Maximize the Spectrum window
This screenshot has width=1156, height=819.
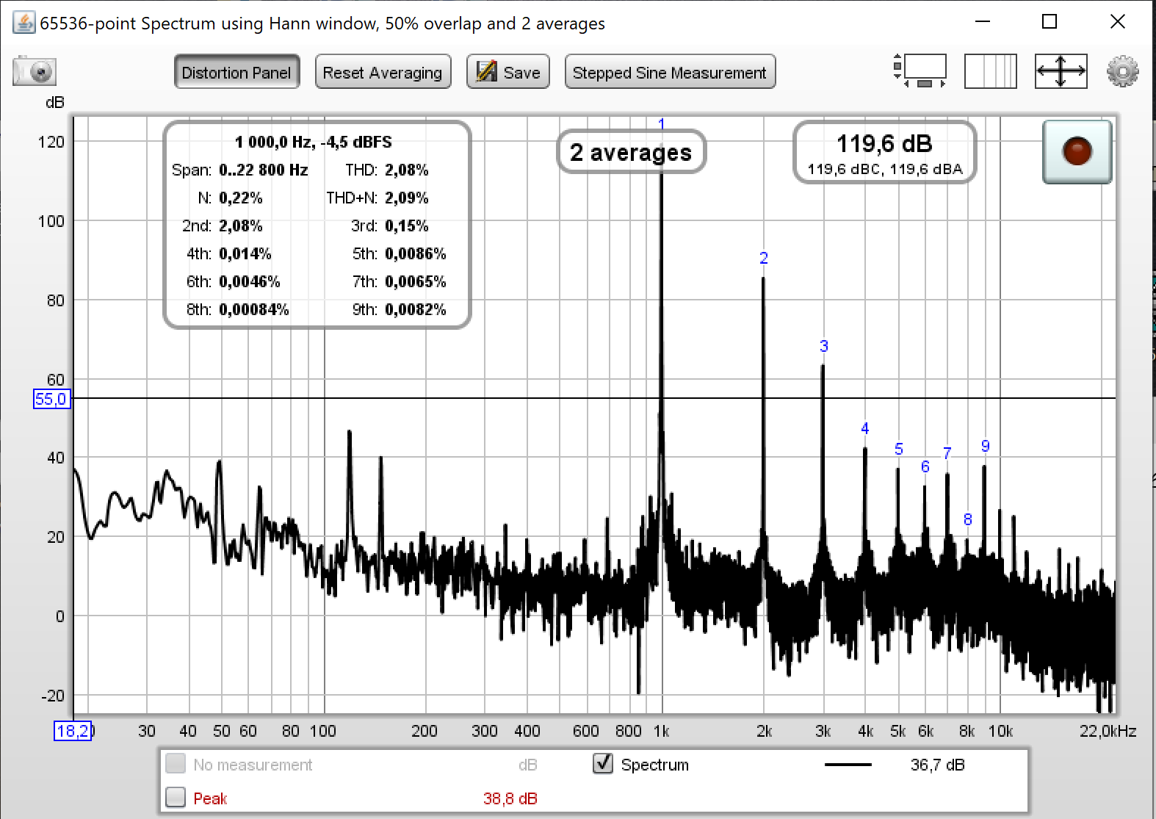point(1050,22)
